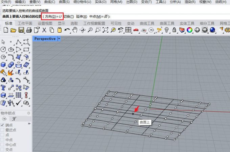Open the Perspective viewport dropdown arrow
This screenshot has height=152, width=230.
coord(60,39)
